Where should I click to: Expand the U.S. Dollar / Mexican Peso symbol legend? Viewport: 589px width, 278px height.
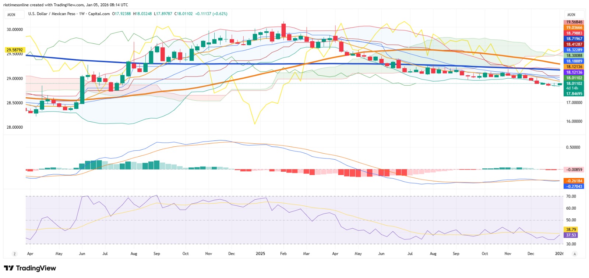click(x=52, y=14)
